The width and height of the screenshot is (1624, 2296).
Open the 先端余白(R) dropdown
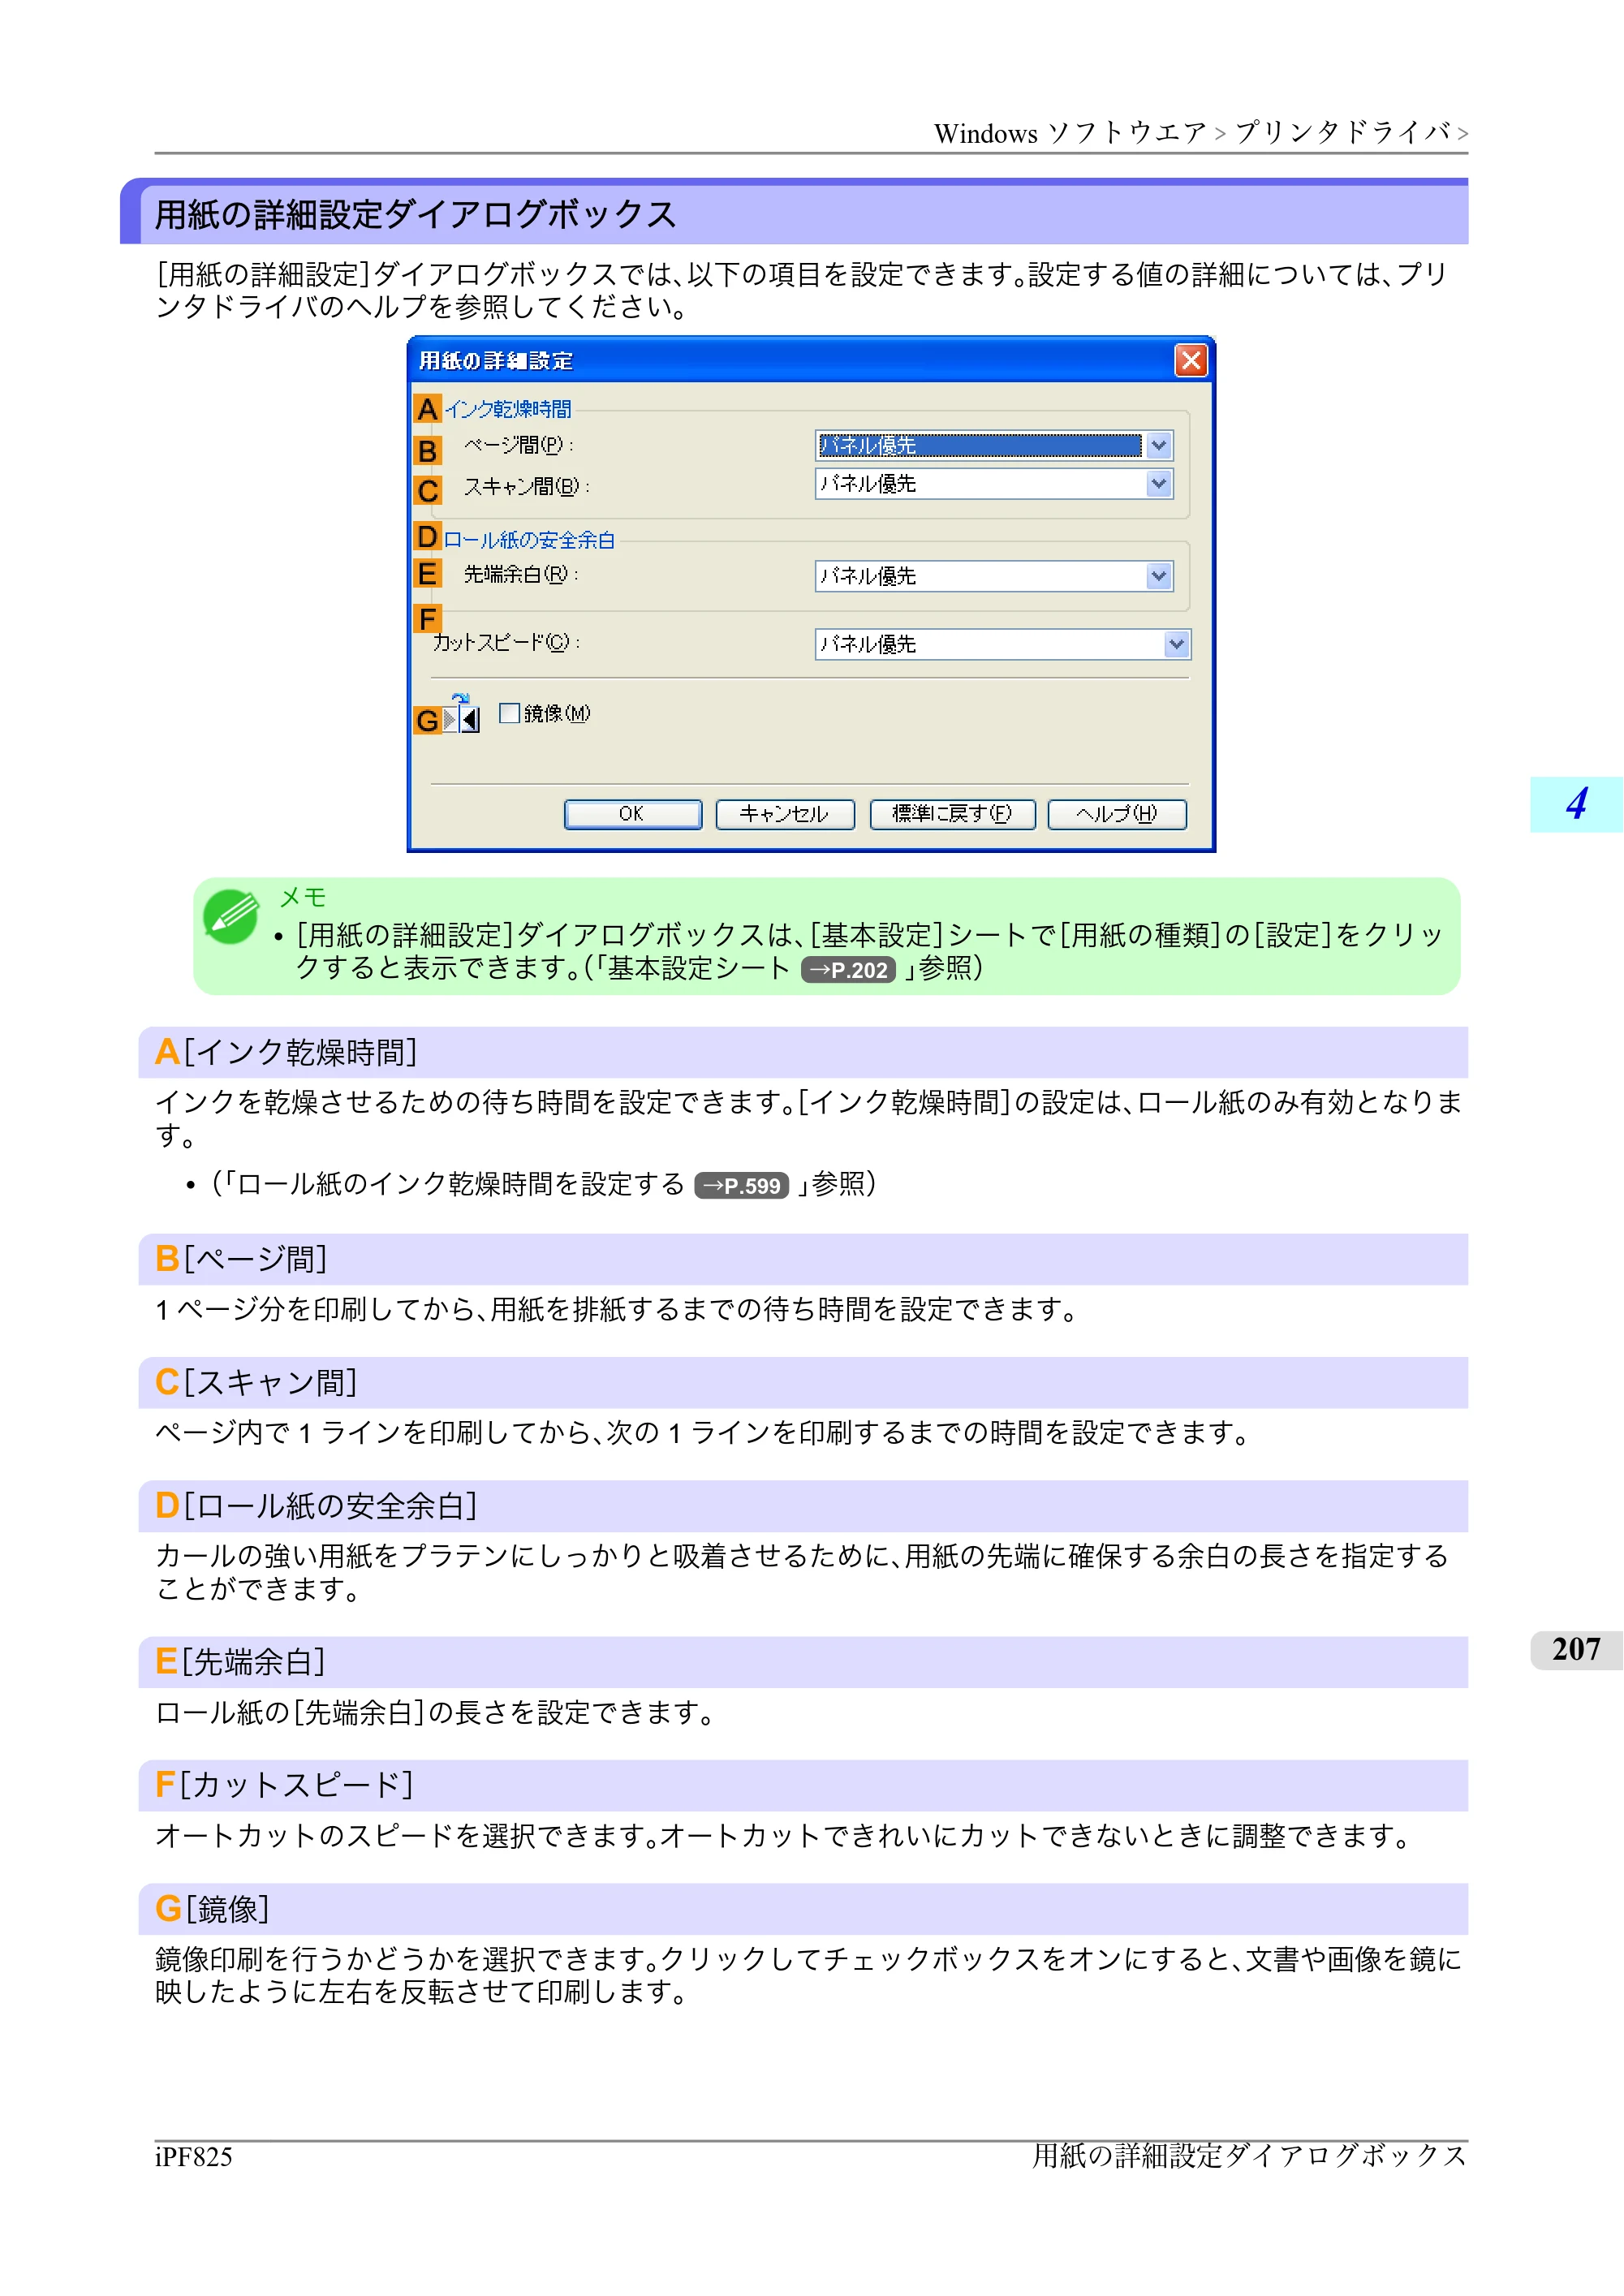(x=994, y=576)
